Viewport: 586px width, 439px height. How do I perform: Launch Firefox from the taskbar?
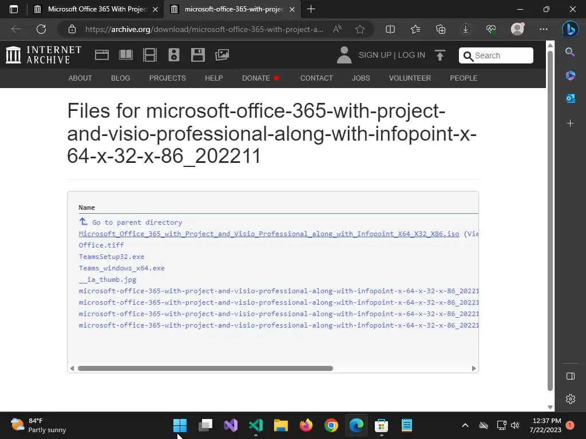pos(306,425)
